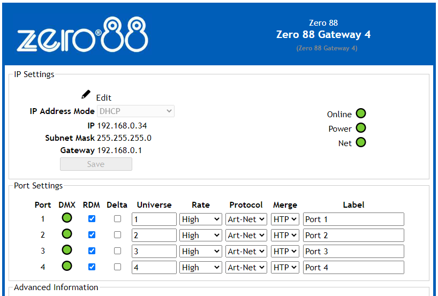Uncheck RDM on Port 4

click(92, 267)
